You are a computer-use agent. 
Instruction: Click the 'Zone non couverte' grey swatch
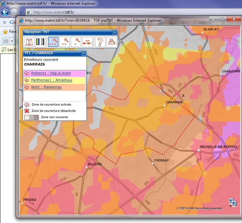pos(32,117)
